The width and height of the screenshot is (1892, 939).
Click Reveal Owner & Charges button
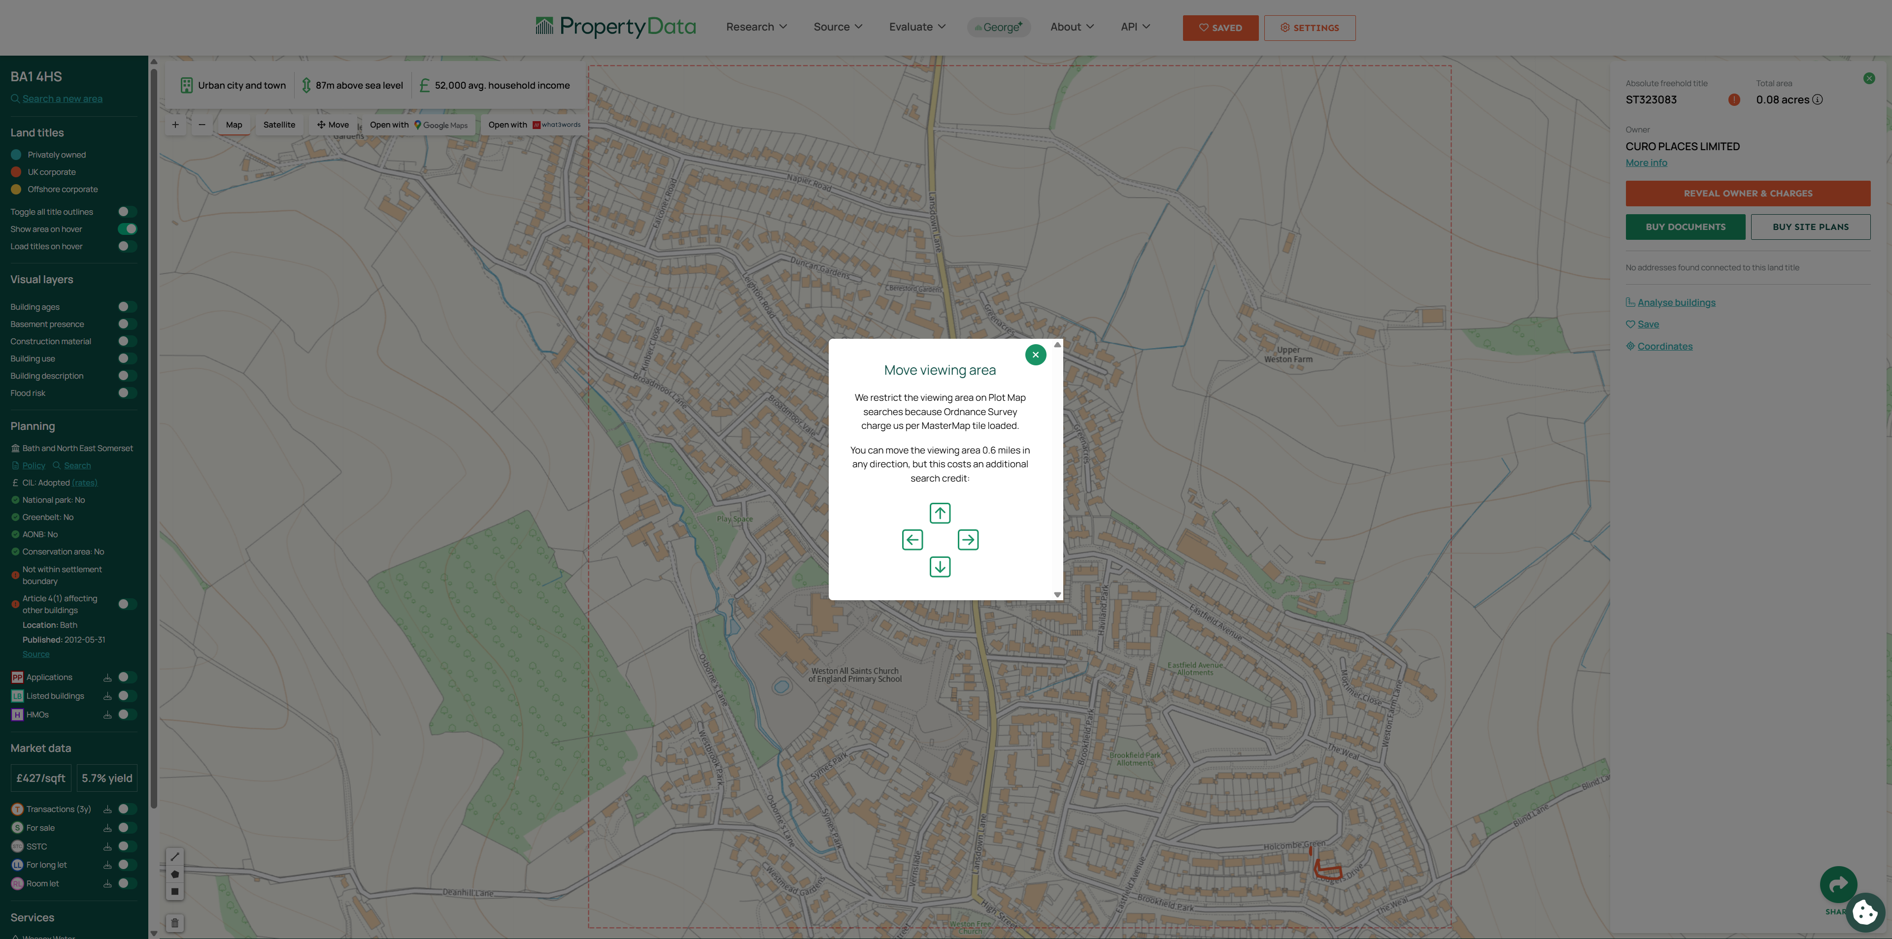1747,194
